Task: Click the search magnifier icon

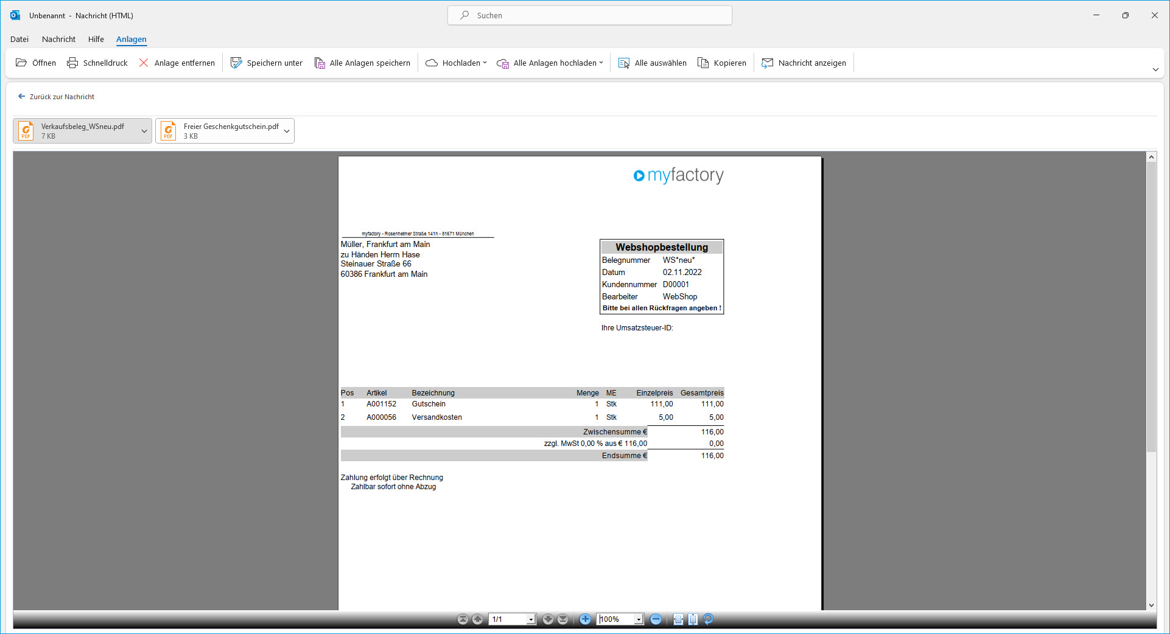Action: (464, 15)
